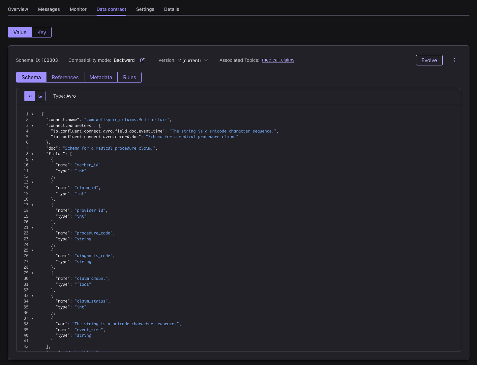
Task: Switch to code view icon
Action: [x=30, y=96]
